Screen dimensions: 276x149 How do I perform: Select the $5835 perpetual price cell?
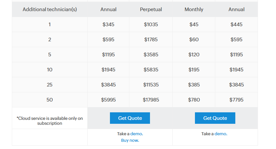(x=151, y=69)
